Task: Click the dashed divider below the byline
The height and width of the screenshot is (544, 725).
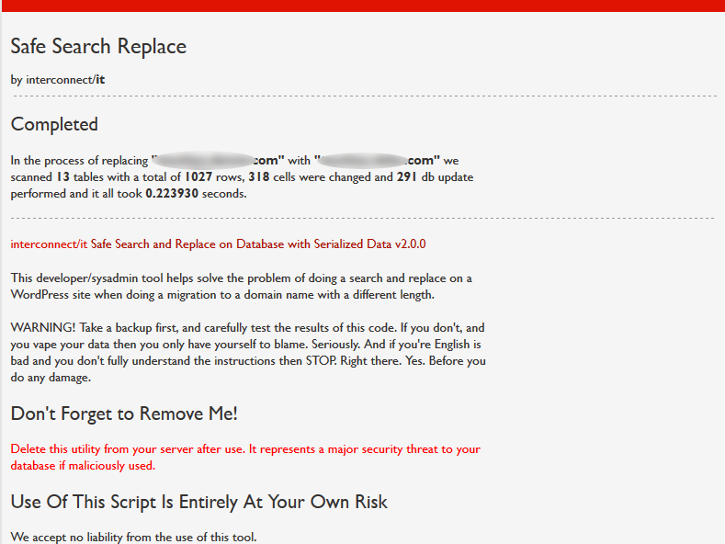Action: [x=362, y=96]
